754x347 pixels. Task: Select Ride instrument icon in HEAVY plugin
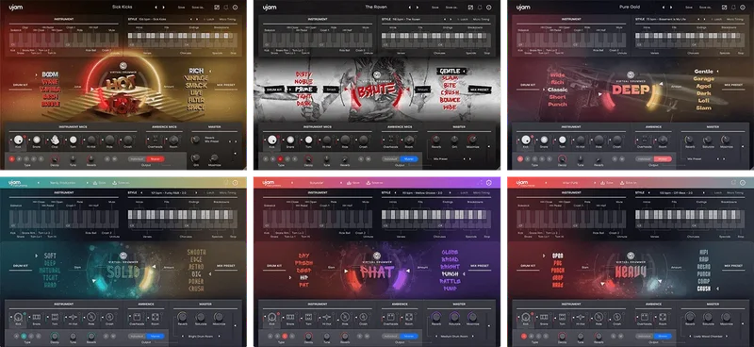[599, 317]
